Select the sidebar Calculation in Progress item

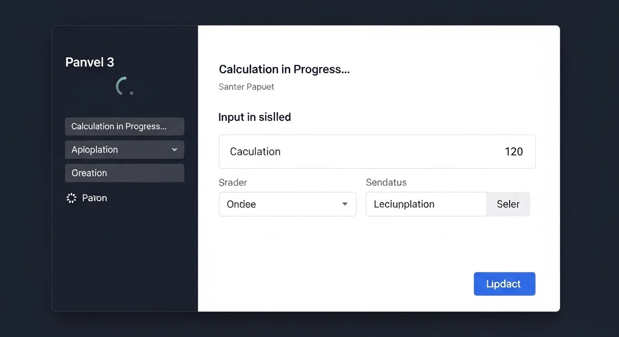[124, 126]
